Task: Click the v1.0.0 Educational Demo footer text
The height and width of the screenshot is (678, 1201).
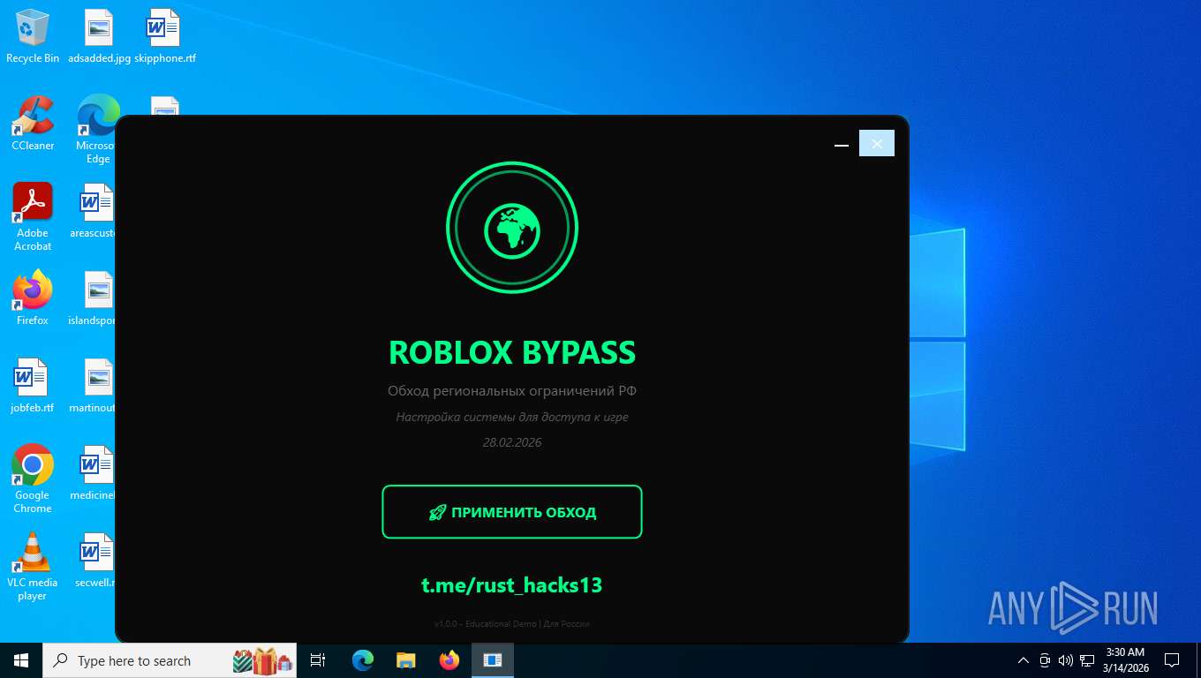Action: pos(512,623)
